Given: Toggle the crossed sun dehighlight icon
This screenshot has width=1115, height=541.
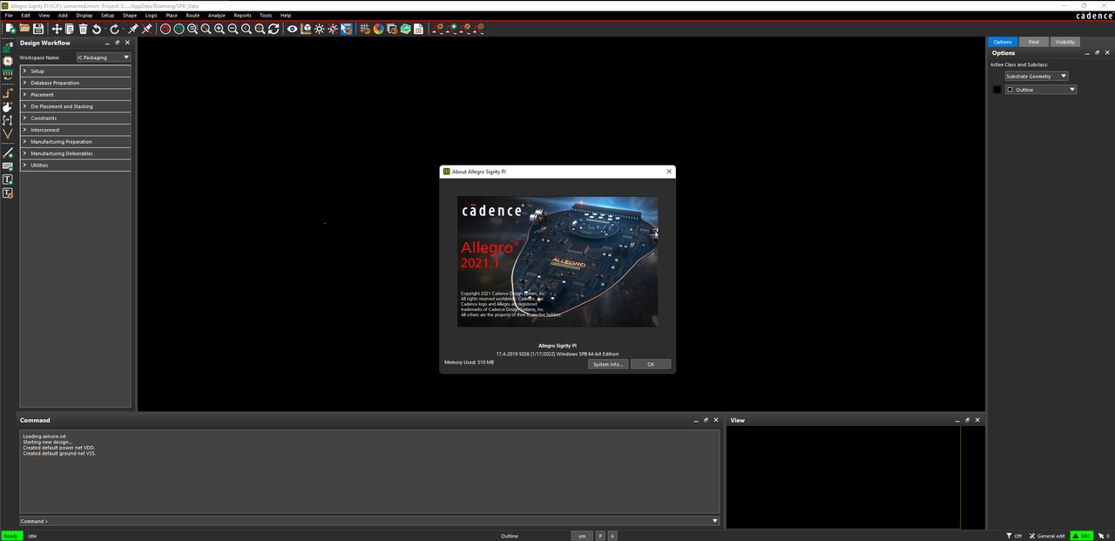Looking at the screenshot, I should [x=333, y=29].
